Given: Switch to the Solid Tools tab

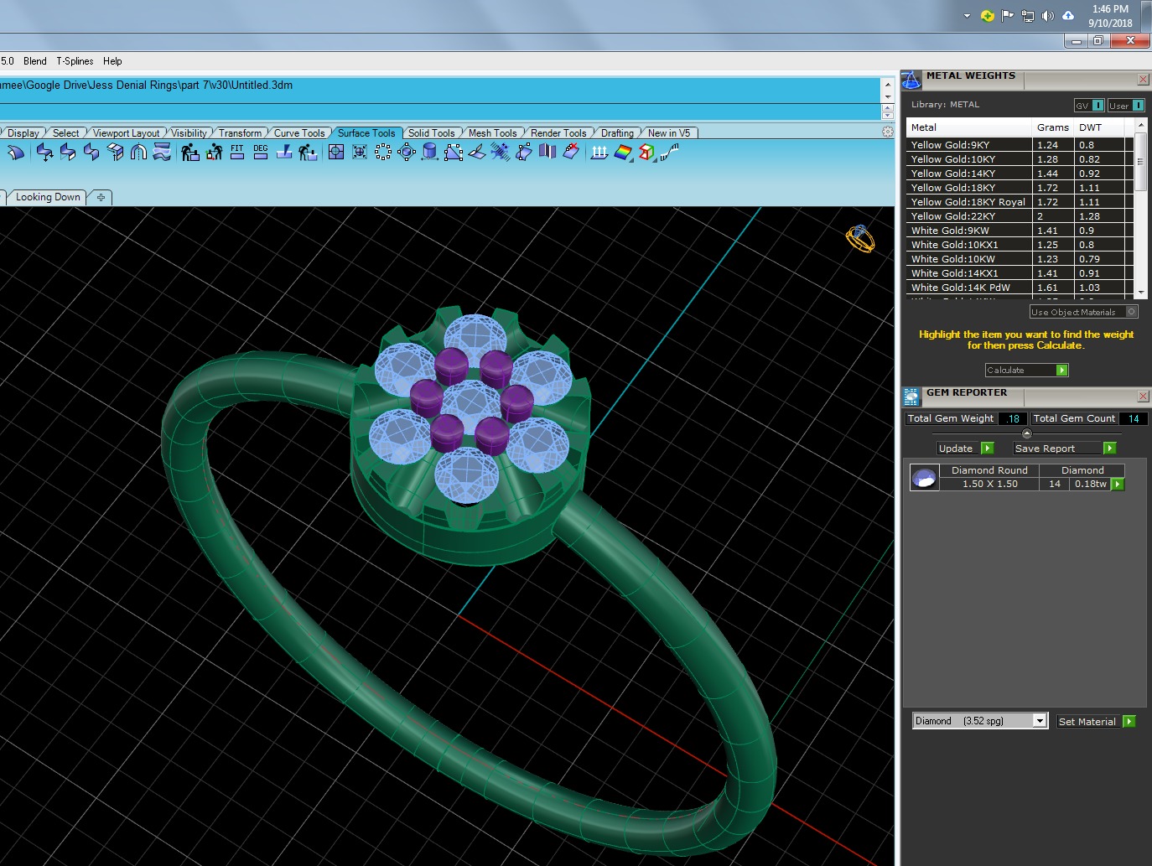Looking at the screenshot, I should [x=431, y=133].
